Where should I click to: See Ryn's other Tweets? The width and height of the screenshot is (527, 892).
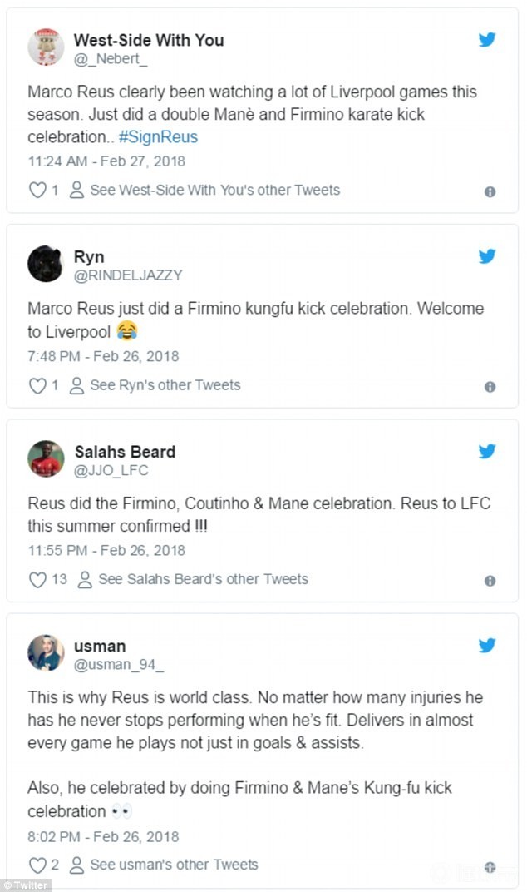[x=165, y=385]
